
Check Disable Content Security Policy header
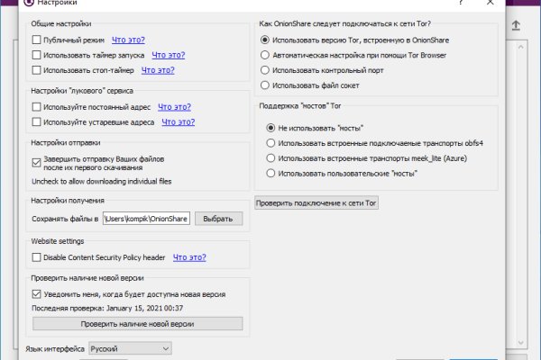click(36, 257)
